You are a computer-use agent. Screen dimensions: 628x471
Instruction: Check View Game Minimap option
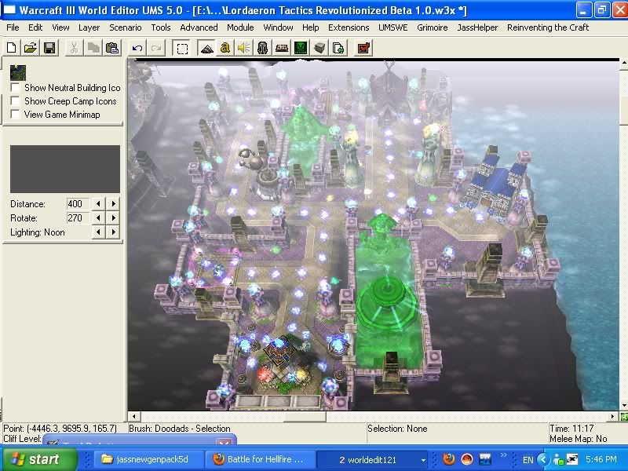pos(15,115)
